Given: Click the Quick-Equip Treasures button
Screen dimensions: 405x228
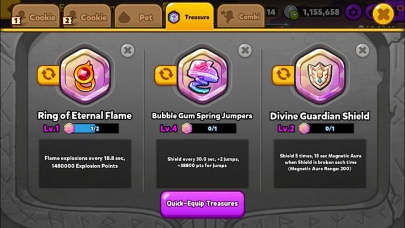Looking at the screenshot, I should point(203,204).
